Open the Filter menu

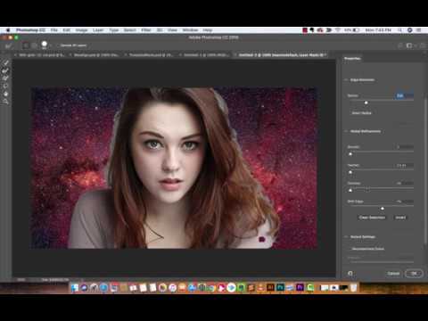146,30
